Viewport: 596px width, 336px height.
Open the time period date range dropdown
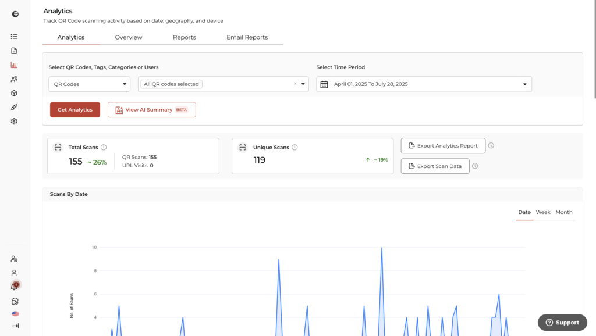tap(424, 84)
